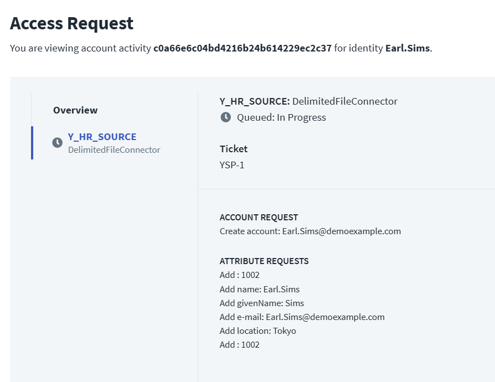The height and width of the screenshot is (382, 495).
Task: Click the ATTRIBUTE REQUESTS section header
Action: 264,261
